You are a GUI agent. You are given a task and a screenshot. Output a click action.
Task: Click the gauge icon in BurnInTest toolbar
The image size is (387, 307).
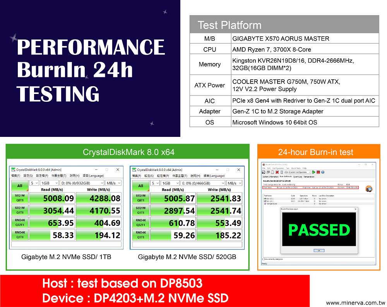(x=286, y=172)
